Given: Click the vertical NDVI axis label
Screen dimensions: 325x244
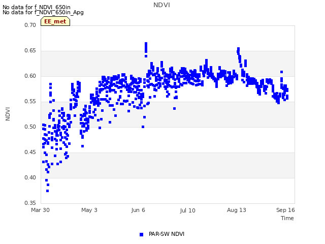Looking at the screenshot, I should 8,114.
